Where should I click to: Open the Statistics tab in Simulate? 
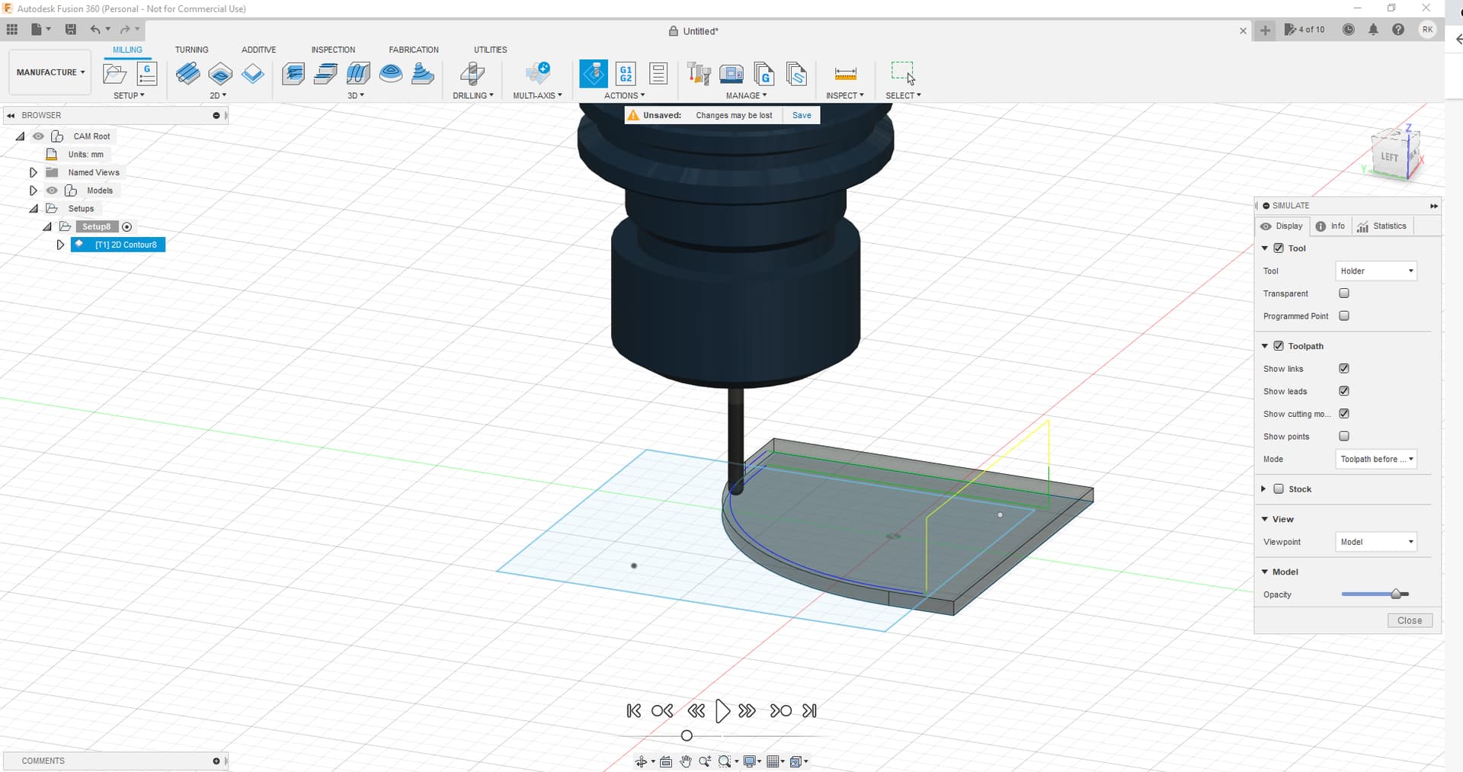coord(1381,226)
